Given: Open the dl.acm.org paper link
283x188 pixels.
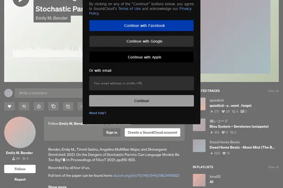Looking at the screenshot, I should click(146, 175).
